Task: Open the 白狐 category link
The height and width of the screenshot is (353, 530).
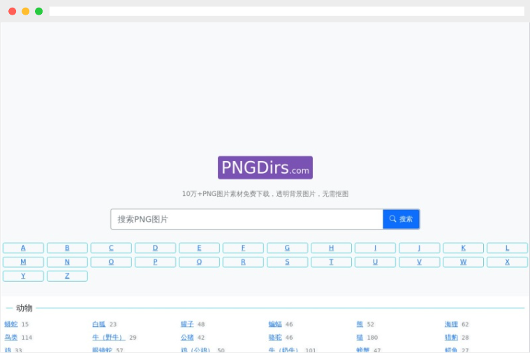Action: pyautogui.click(x=99, y=324)
